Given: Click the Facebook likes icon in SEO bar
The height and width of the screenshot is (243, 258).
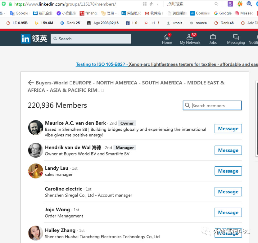Looking at the screenshot, I should coord(128,23).
